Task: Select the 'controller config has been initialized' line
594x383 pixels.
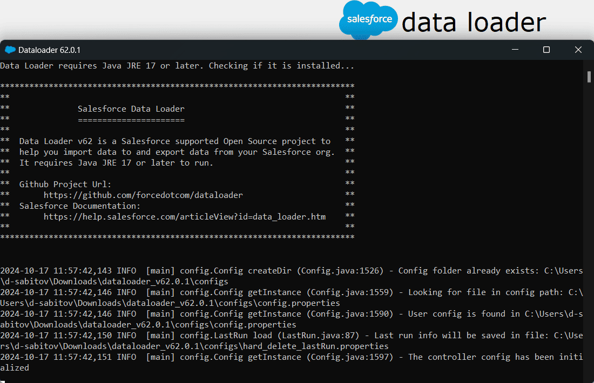Action: pos(297,357)
